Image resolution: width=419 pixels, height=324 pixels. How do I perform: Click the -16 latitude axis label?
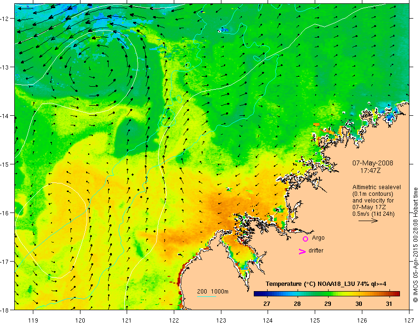click(x=5, y=213)
